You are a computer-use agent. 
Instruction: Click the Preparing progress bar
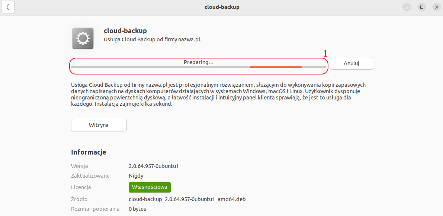[199, 67]
